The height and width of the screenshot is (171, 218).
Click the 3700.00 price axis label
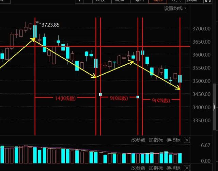(201, 29)
